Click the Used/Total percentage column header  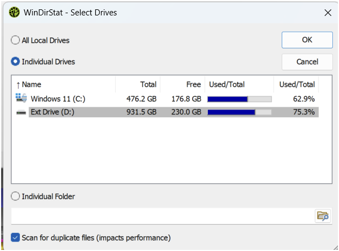[x=296, y=84]
